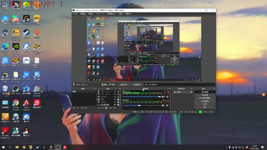This screenshot has height=150, width=267.
Task: Open the Origin desktop shortcut
Action: click(x=37, y=34)
